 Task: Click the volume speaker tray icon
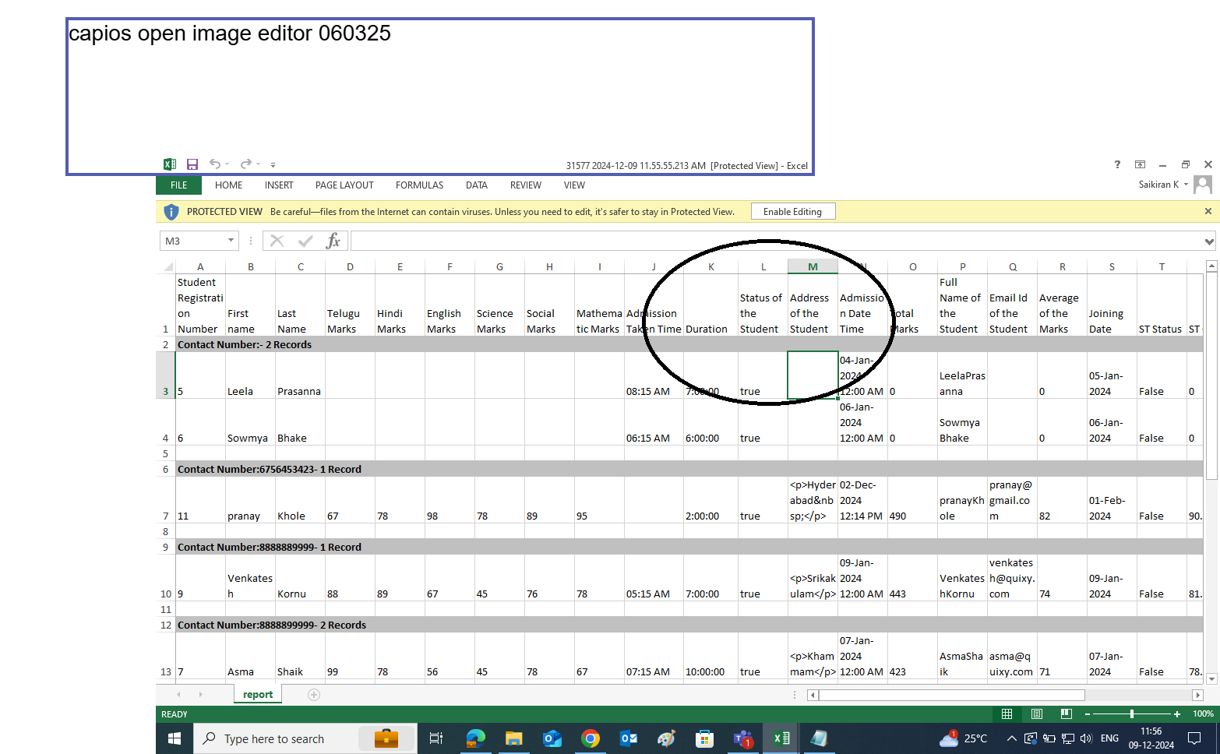[x=1086, y=738]
